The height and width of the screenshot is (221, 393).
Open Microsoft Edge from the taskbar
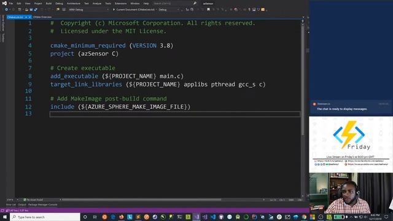113,217
